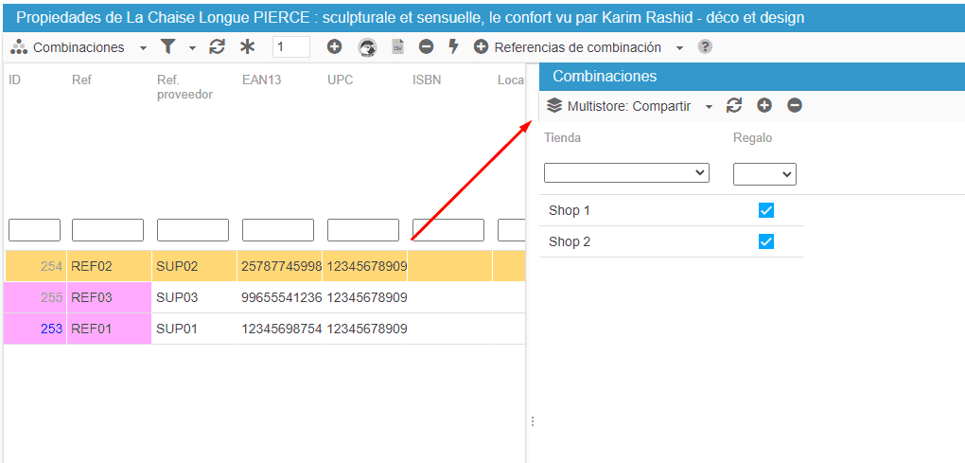Viewport: 965px width, 463px height.
Task: Open the Tienda filter dropdown
Action: [x=626, y=173]
